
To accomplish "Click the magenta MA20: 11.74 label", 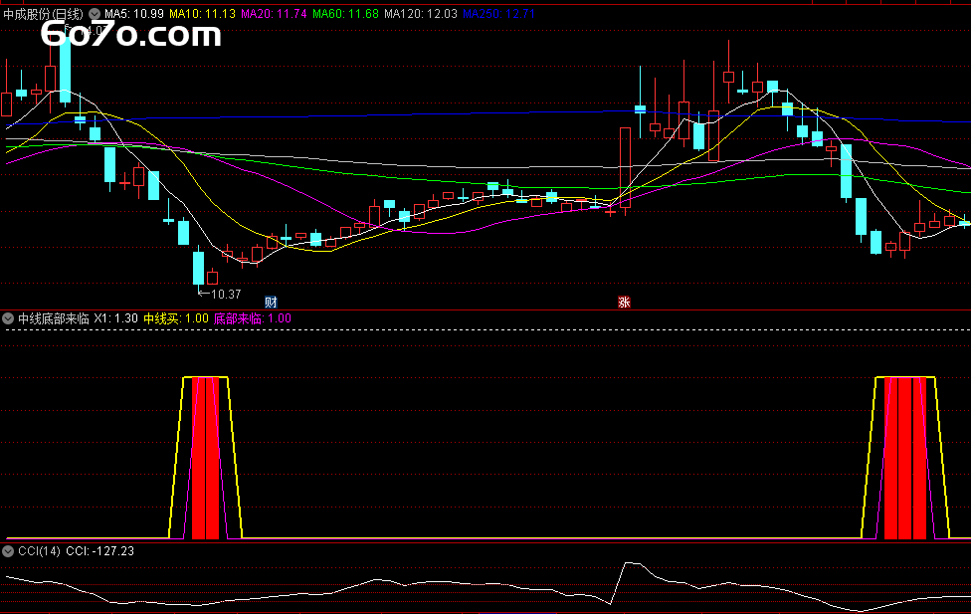I will [x=274, y=14].
